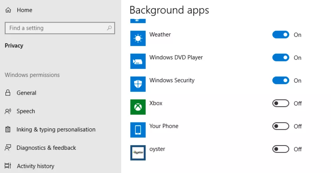Click the Windows DVD Player label
The width and height of the screenshot is (331, 173).
click(176, 58)
